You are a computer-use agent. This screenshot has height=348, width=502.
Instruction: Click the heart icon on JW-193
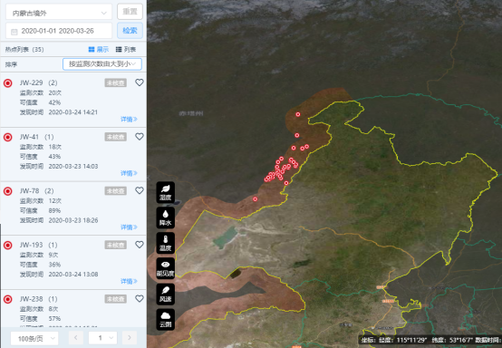[140, 245]
